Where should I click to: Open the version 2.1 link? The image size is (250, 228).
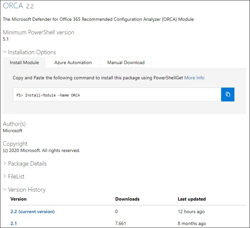click(x=14, y=223)
